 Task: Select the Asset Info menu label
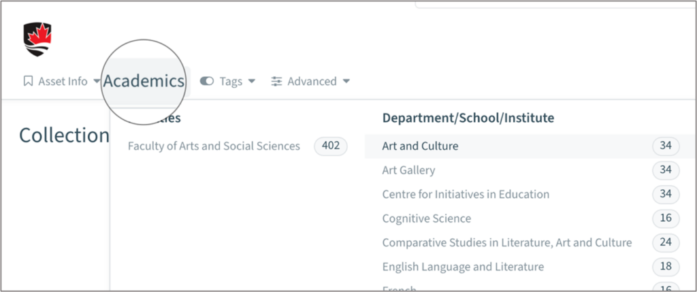63,81
